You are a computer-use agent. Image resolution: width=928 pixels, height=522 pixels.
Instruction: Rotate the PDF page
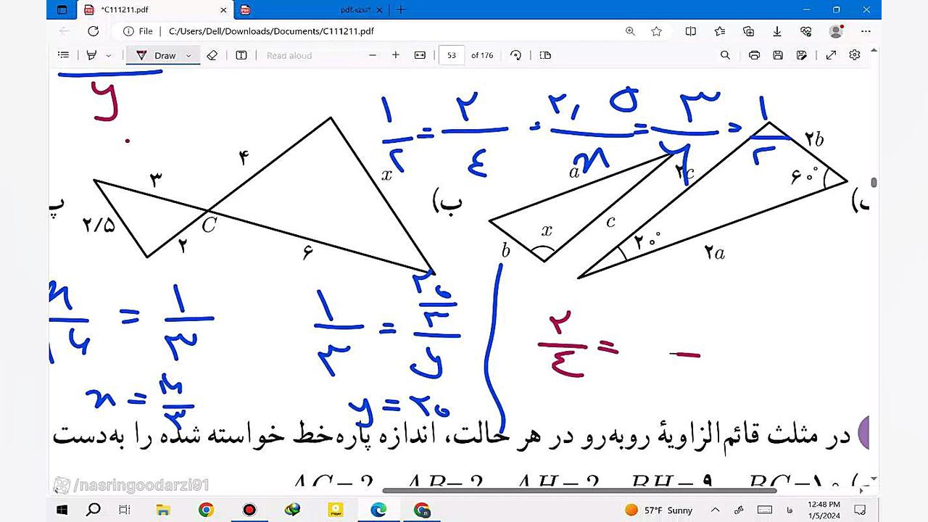tap(515, 55)
